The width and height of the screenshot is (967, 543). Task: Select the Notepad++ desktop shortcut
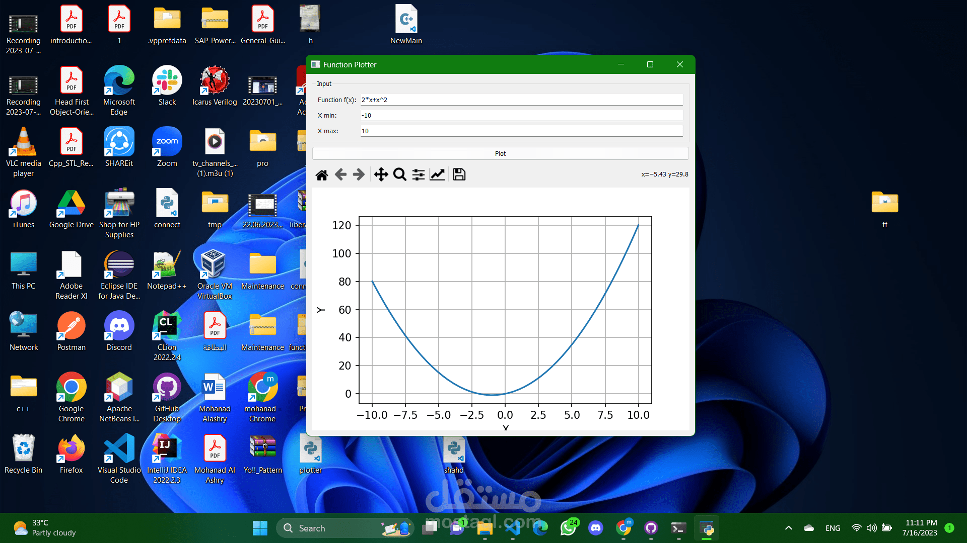click(167, 270)
